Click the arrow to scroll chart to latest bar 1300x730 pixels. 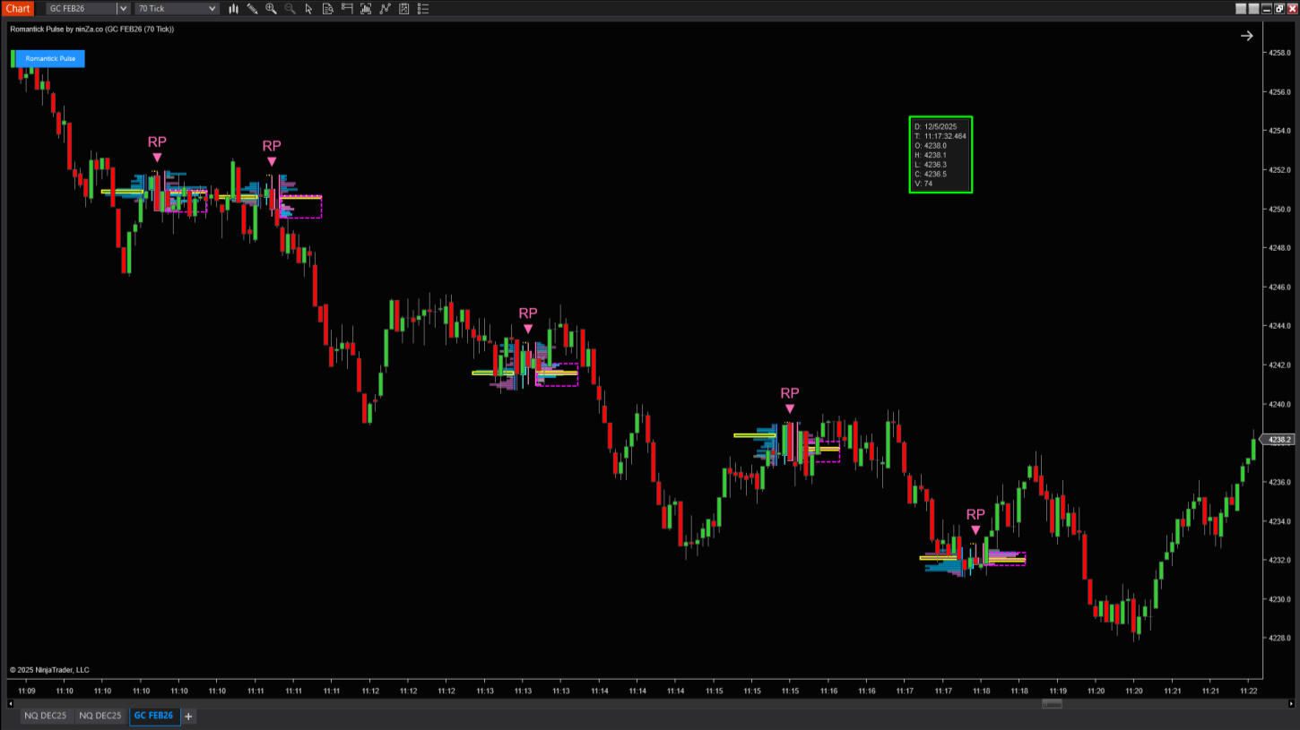1246,36
